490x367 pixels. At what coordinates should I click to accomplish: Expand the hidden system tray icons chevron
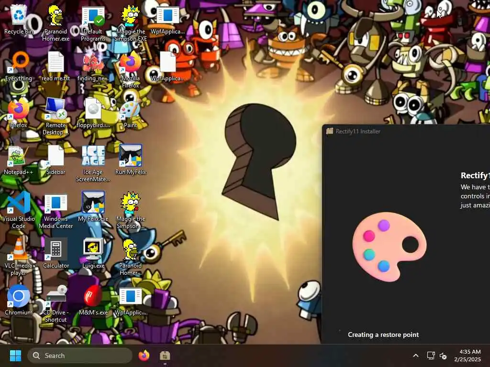(x=416, y=356)
